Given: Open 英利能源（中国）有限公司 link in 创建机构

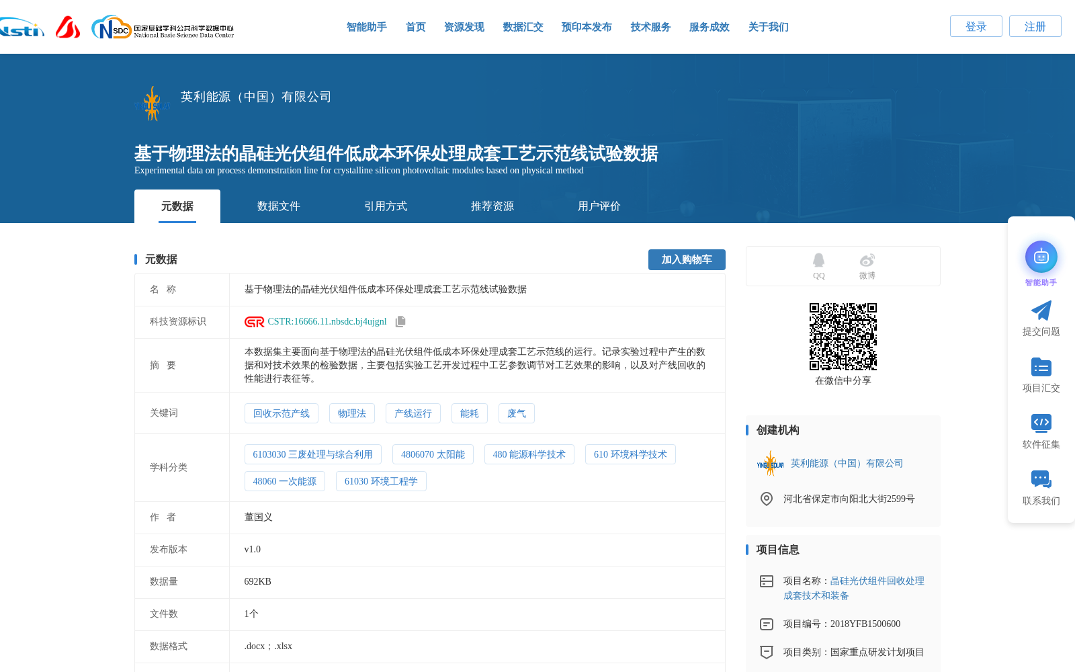Looking at the screenshot, I should click(847, 464).
